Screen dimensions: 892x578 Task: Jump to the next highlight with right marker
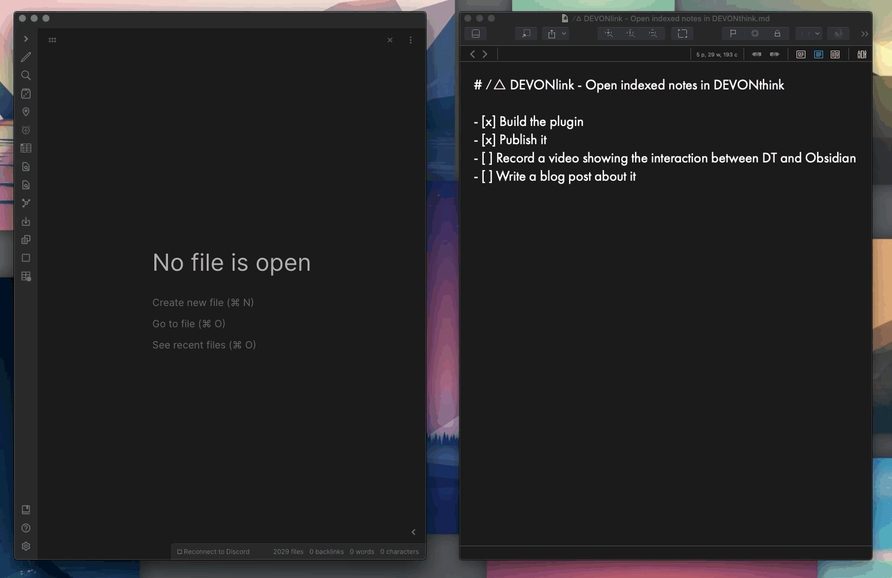tap(774, 54)
